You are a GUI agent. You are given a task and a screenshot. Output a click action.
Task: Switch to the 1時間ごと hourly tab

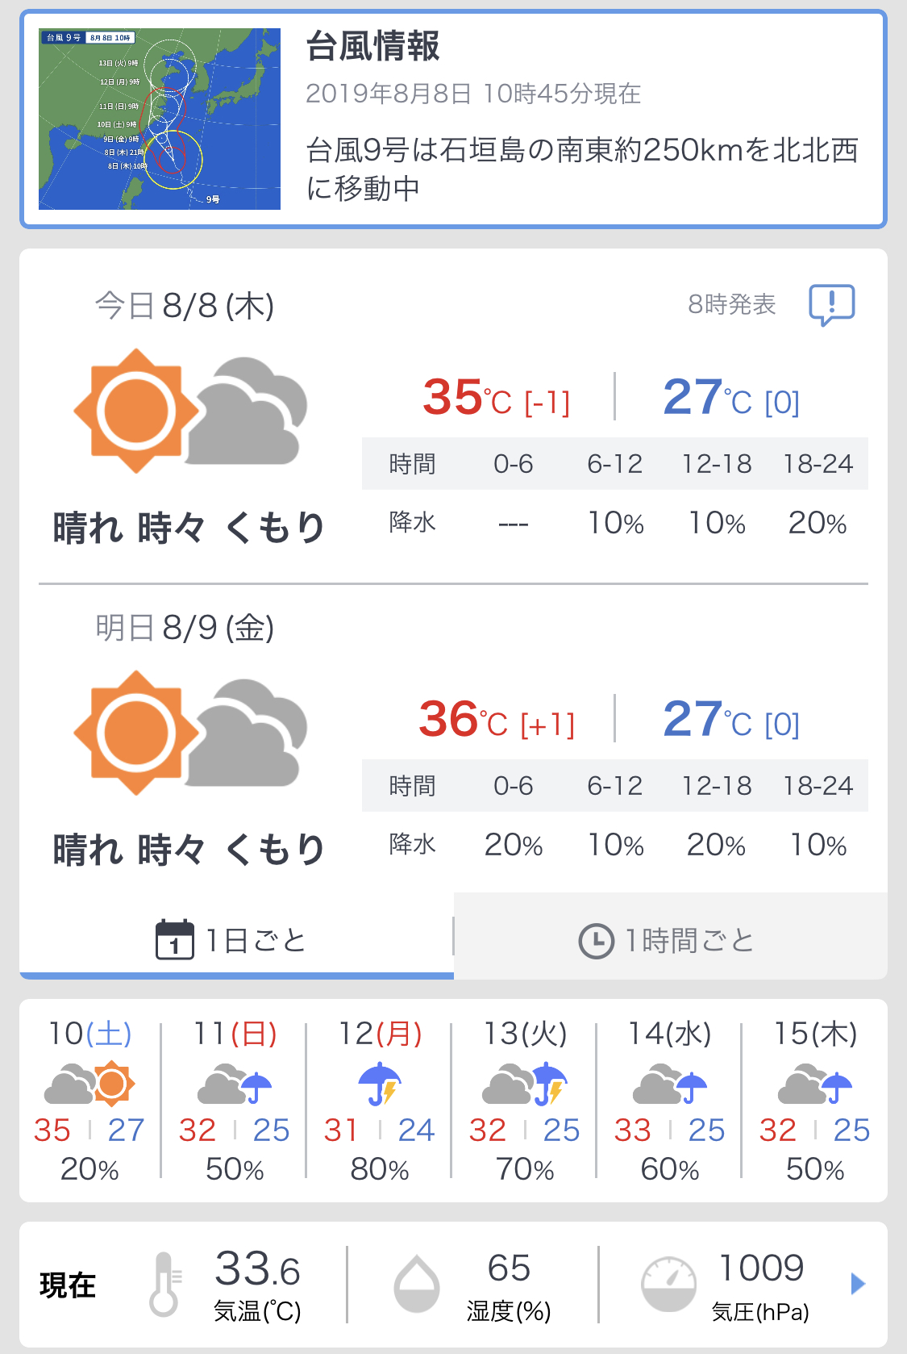[x=669, y=940]
